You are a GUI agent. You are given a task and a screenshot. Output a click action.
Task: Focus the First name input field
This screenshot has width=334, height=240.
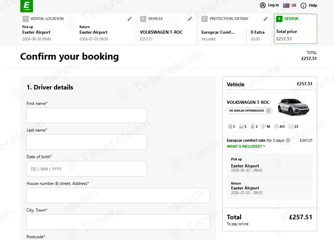pos(86,115)
